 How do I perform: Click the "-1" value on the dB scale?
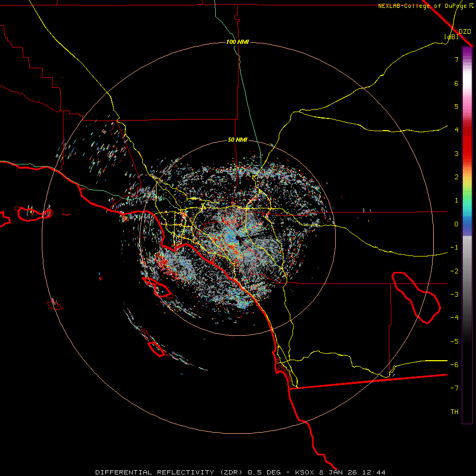click(454, 248)
